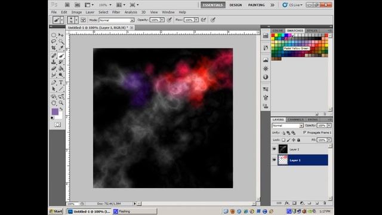The height and width of the screenshot is (215, 382).
Task: Switch to the Styles tab
Action: pos(312,30)
